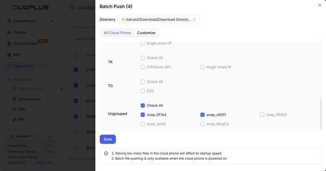Open Proxies in sidebar
326x171 pixels.
(20, 32)
